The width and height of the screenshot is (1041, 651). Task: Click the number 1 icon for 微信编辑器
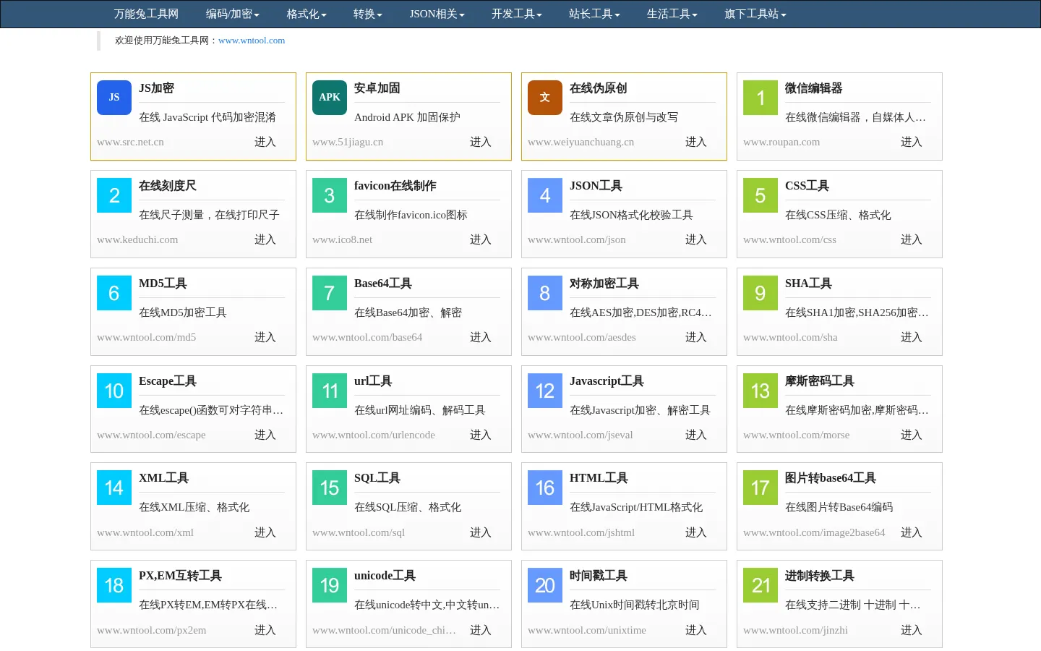pyautogui.click(x=761, y=98)
